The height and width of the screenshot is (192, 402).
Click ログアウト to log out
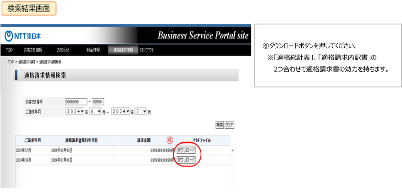point(147,50)
